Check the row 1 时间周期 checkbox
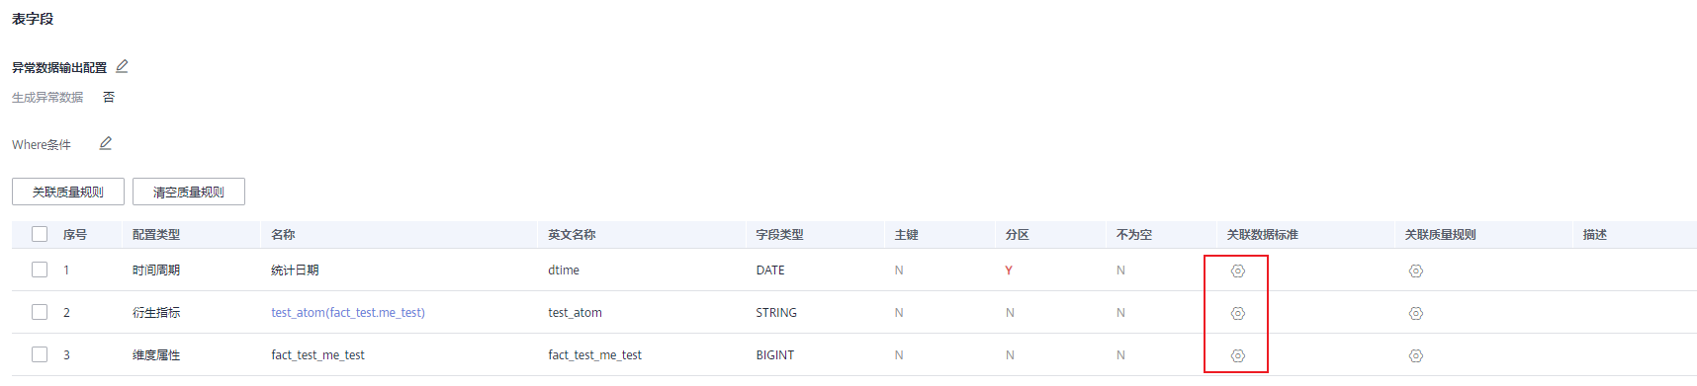 [x=40, y=270]
